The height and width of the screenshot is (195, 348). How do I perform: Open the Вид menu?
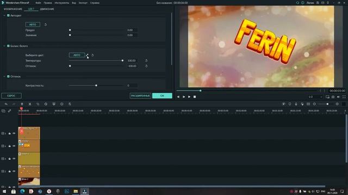pyautogui.click(x=74, y=3)
